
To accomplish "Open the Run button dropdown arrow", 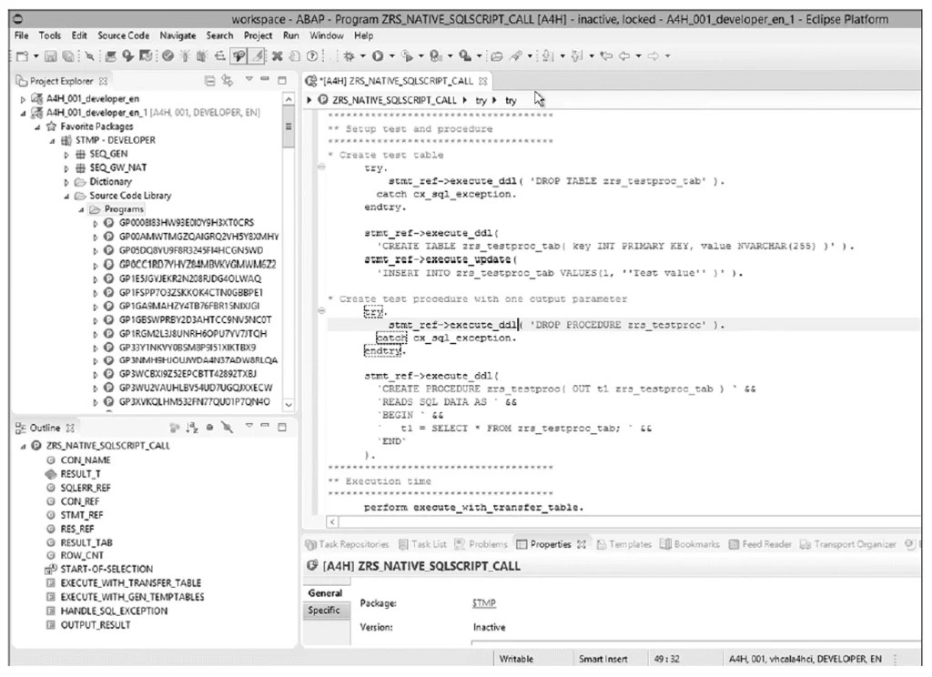I will 391,56.
